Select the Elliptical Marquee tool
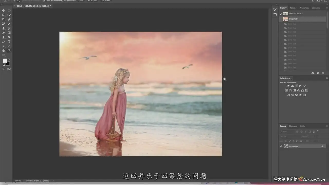 (x=9, y=11)
